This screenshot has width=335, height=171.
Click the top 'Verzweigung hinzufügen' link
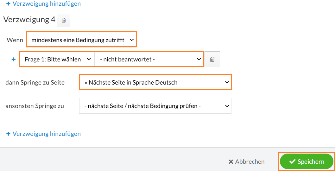click(47, 3)
